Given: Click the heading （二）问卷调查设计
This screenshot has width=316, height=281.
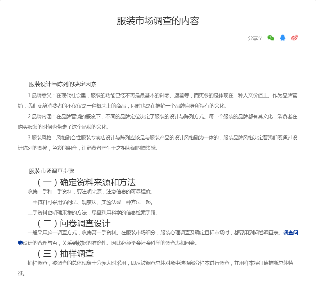Looking at the screenshot, I should (74, 223).
